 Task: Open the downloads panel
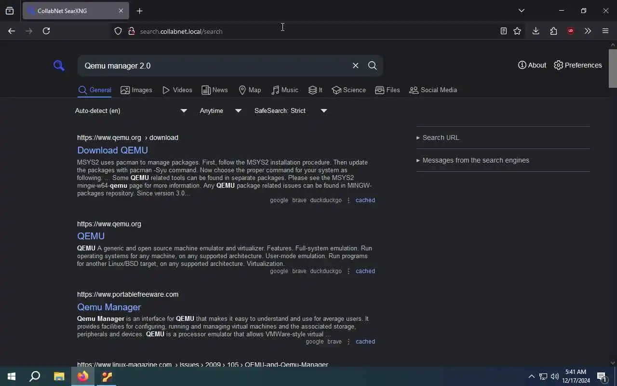(536, 31)
